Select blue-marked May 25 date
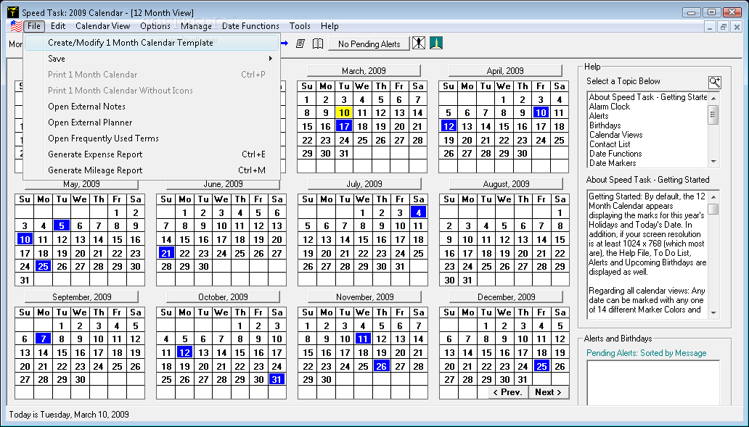Screen dimensions: 749x427 [x=43, y=266]
